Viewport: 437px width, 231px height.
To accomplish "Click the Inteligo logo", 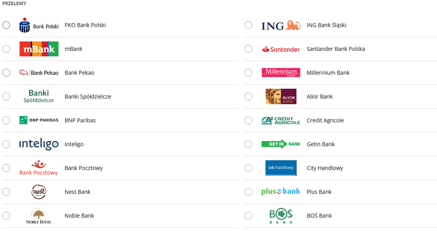I will [39, 144].
